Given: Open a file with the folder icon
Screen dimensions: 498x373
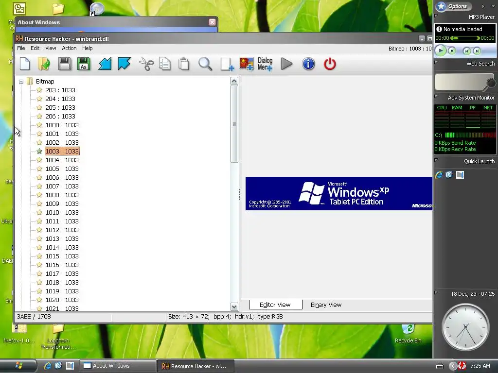Looking at the screenshot, I should (44, 64).
